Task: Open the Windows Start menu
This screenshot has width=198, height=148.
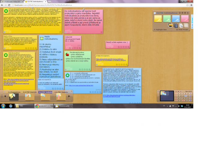Action: [x=3, y=106]
